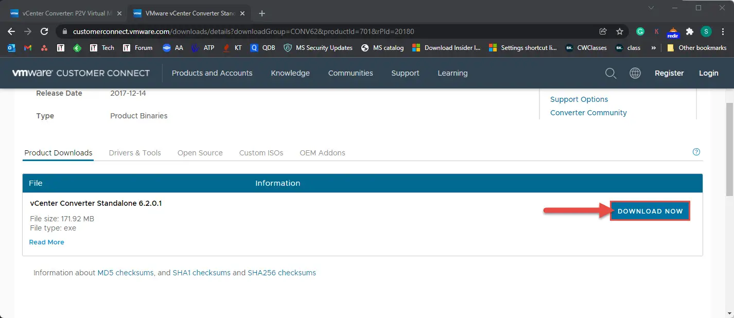This screenshot has width=734, height=318.
Task: Open the AA bookmark
Action: (173, 48)
